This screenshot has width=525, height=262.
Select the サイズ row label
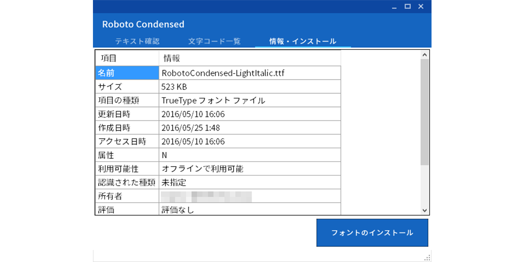tap(127, 86)
